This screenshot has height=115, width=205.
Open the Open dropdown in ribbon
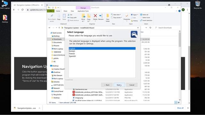tap(135, 15)
